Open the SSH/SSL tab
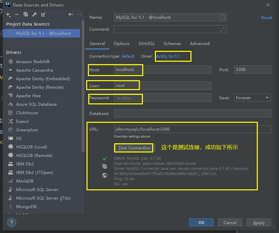This screenshot has height=233, width=279. [x=147, y=44]
